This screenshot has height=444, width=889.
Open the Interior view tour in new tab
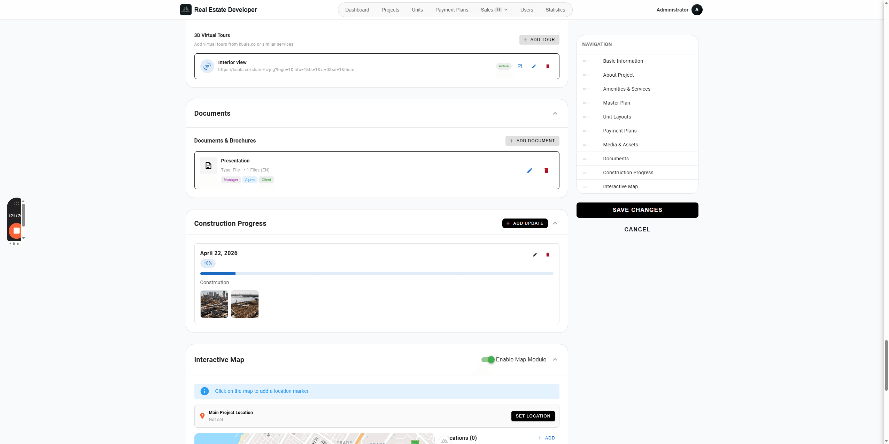click(520, 66)
